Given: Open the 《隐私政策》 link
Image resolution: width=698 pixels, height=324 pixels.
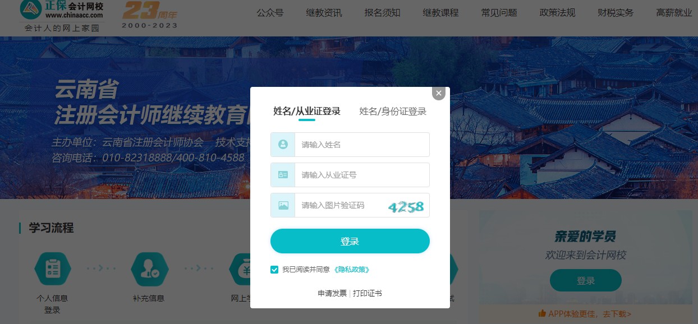Looking at the screenshot, I should [x=352, y=270].
